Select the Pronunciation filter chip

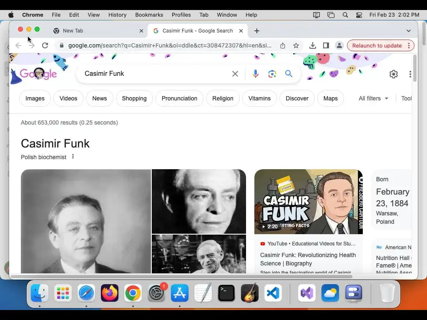point(179,98)
